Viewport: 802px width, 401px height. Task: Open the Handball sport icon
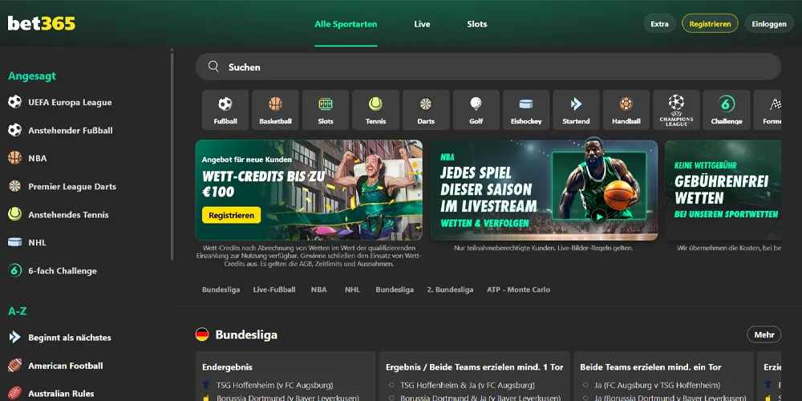(626, 110)
